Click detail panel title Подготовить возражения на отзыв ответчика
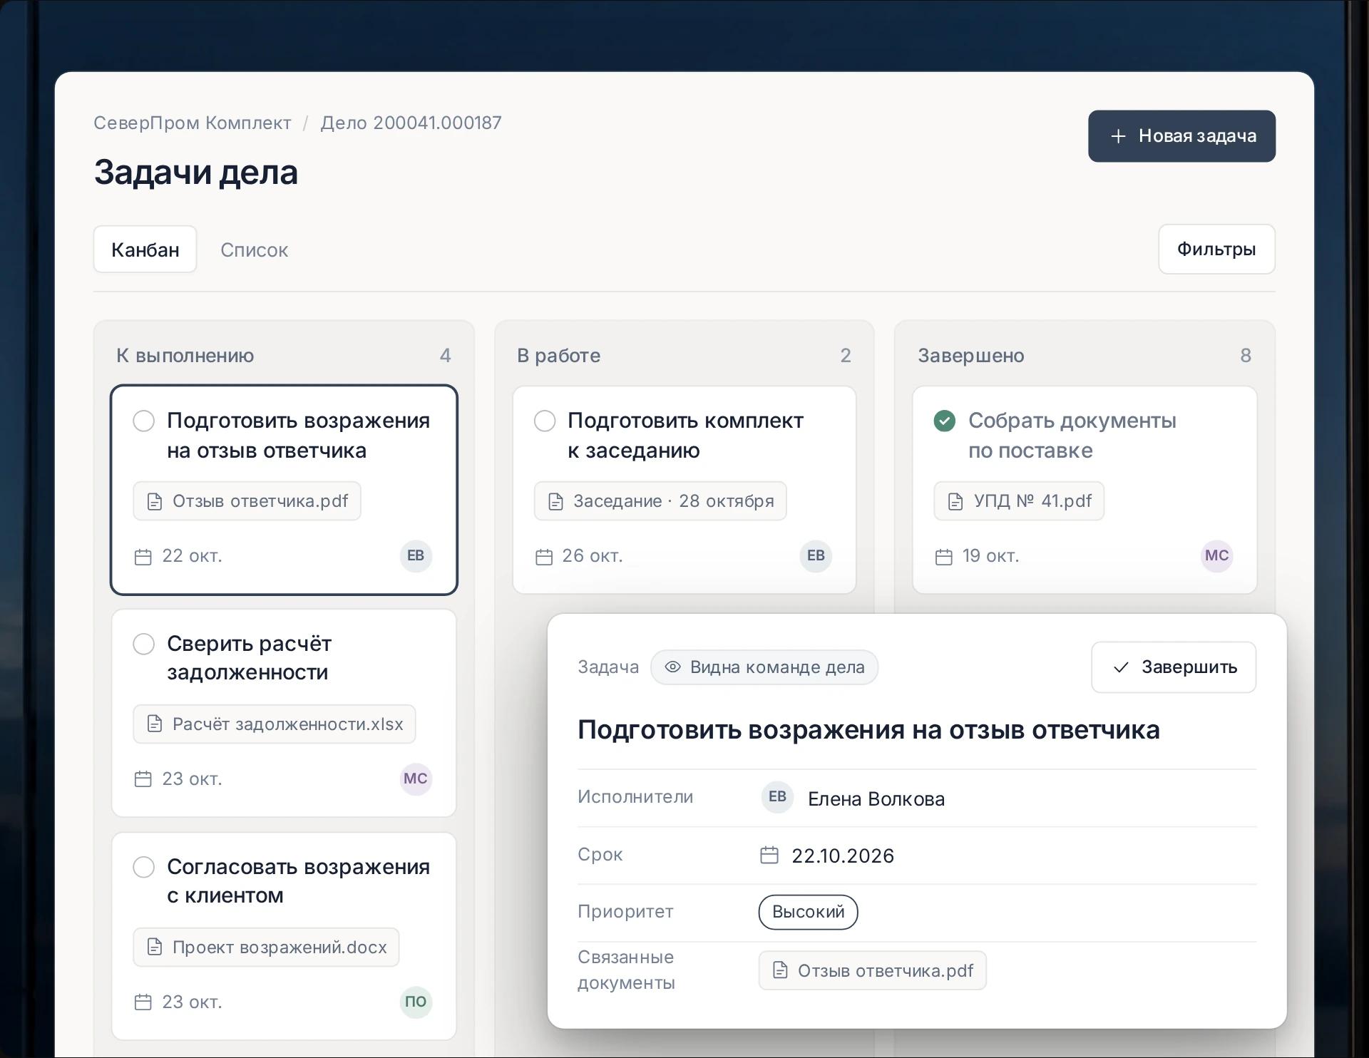1369x1058 pixels. point(868,730)
